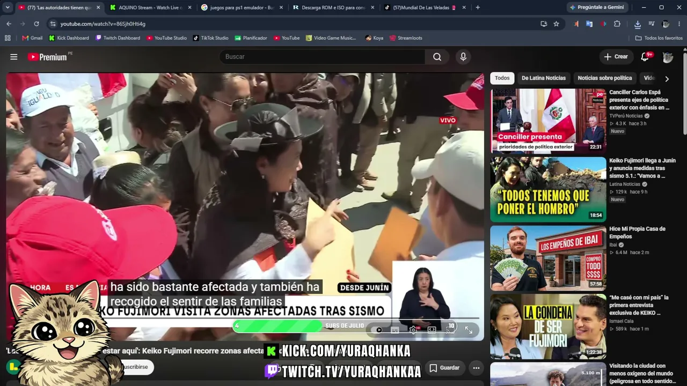
Task: Switch to Mundial De Las Veladas TikTok tab
Action: tap(425, 8)
